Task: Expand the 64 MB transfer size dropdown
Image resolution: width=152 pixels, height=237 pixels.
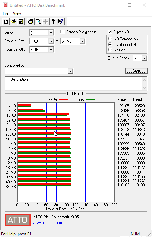Action: coord(82,41)
